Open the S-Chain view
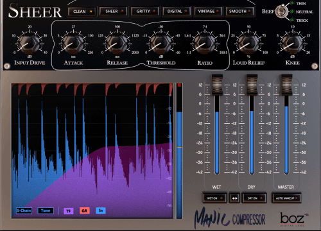This screenshot has width=321, height=231. coord(24,210)
